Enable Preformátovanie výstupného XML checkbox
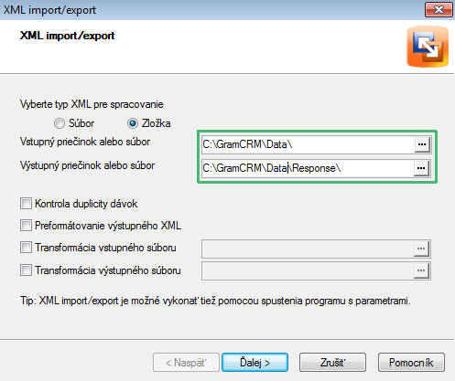Viewport: 455px width, 381px height. (x=26, y=226)
